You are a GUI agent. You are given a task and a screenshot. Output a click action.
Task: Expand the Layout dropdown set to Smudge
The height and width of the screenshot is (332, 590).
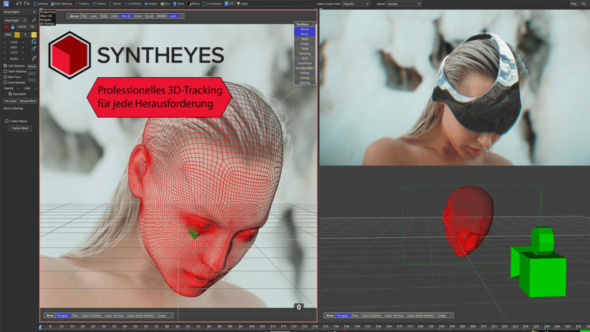point(404,4)
